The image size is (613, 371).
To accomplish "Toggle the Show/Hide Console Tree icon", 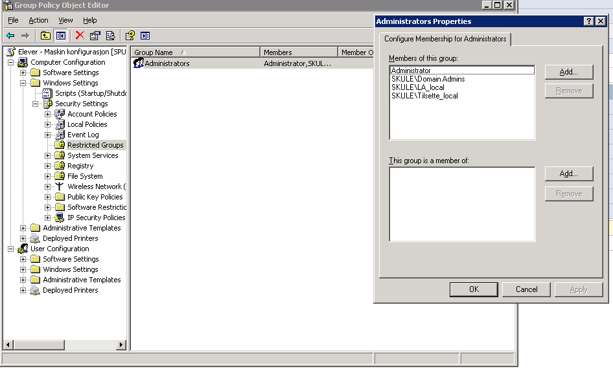I will click(x=61, y=36).
